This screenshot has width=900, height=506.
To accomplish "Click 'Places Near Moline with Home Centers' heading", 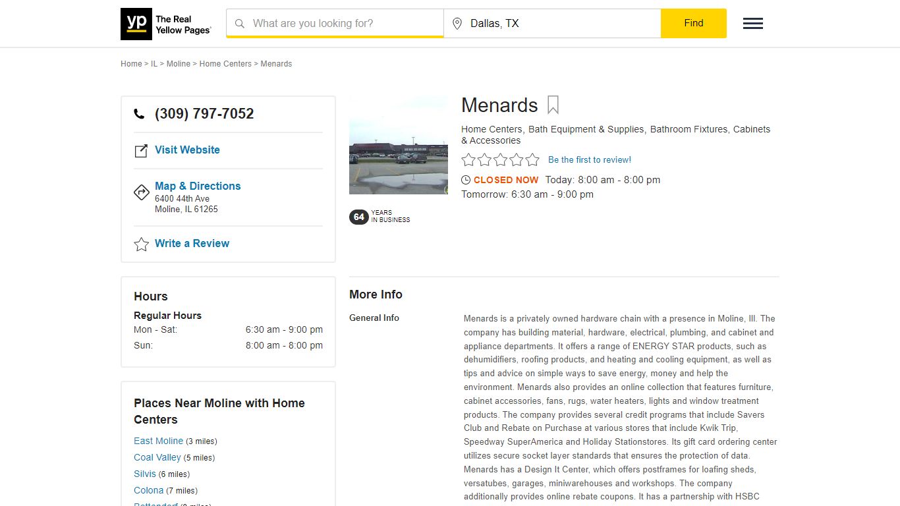I will (x=219, y=411).
